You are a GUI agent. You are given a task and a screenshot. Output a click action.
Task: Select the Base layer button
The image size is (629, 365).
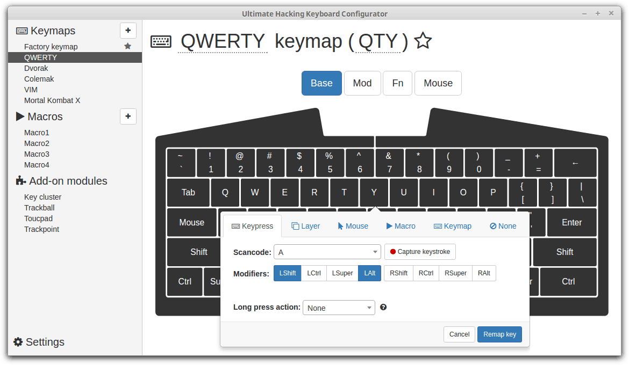321,83
